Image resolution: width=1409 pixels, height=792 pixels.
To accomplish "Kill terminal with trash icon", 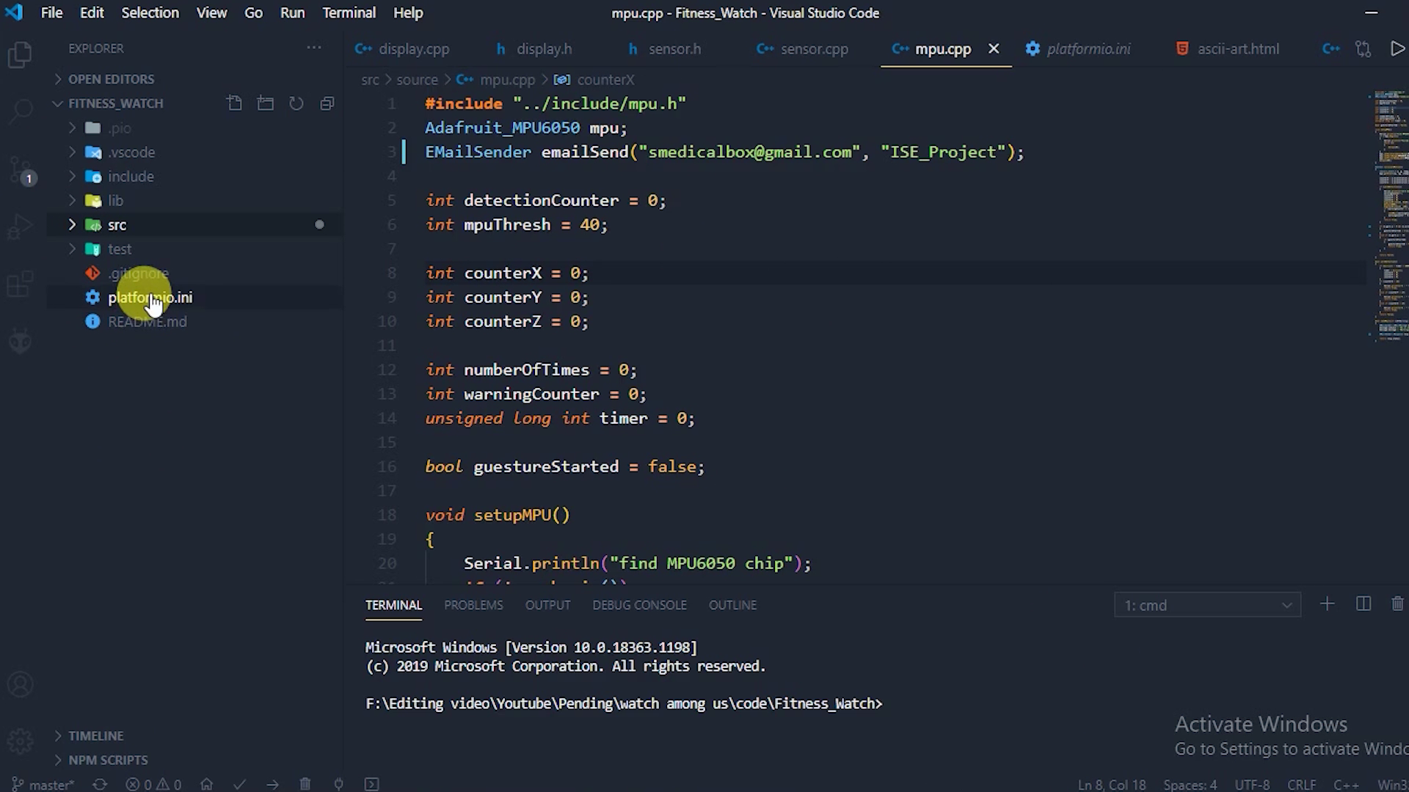I will 1397,604.
